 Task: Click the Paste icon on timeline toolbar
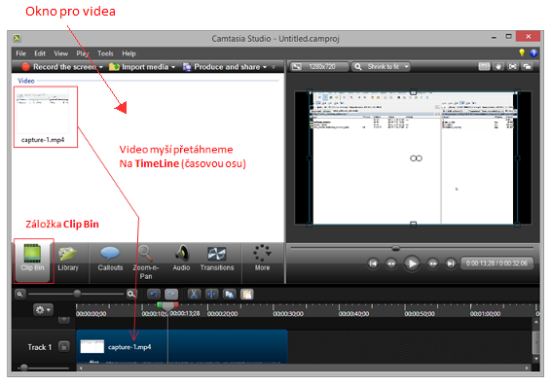(247, 295)
